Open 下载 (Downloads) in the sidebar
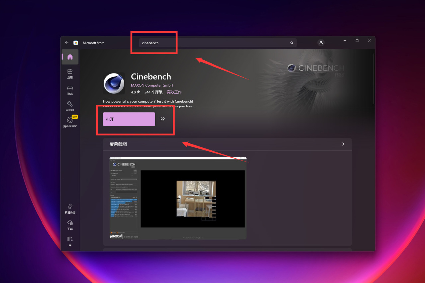425x283 pixels. (70, 225)
